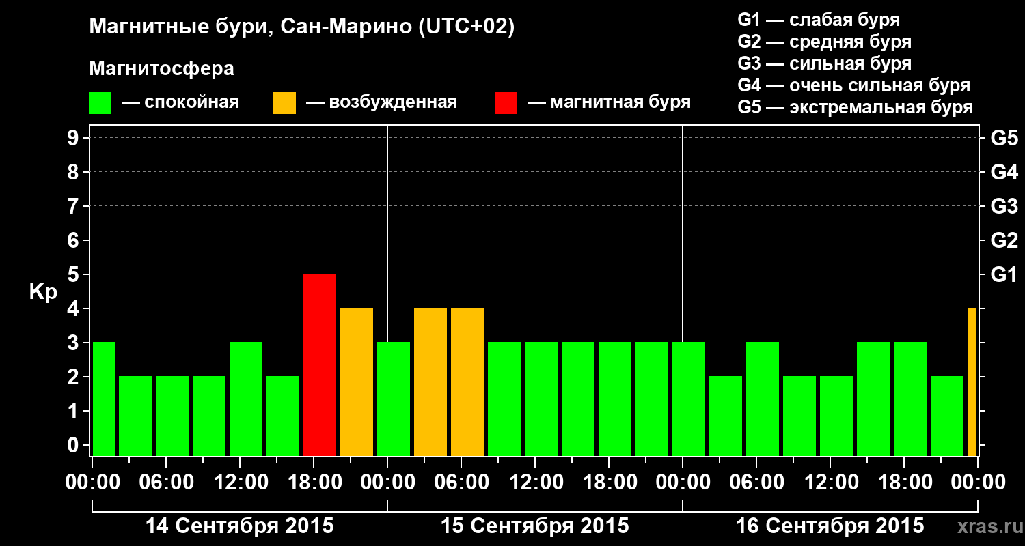Click the red "магнитная буря" legend swatch
This screenshot has width=1025, height=546.
[x=506, y=103]
